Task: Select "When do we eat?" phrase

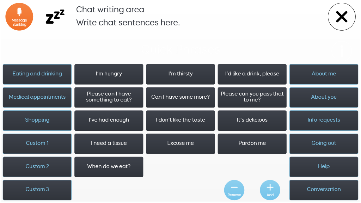Action: 109,167
